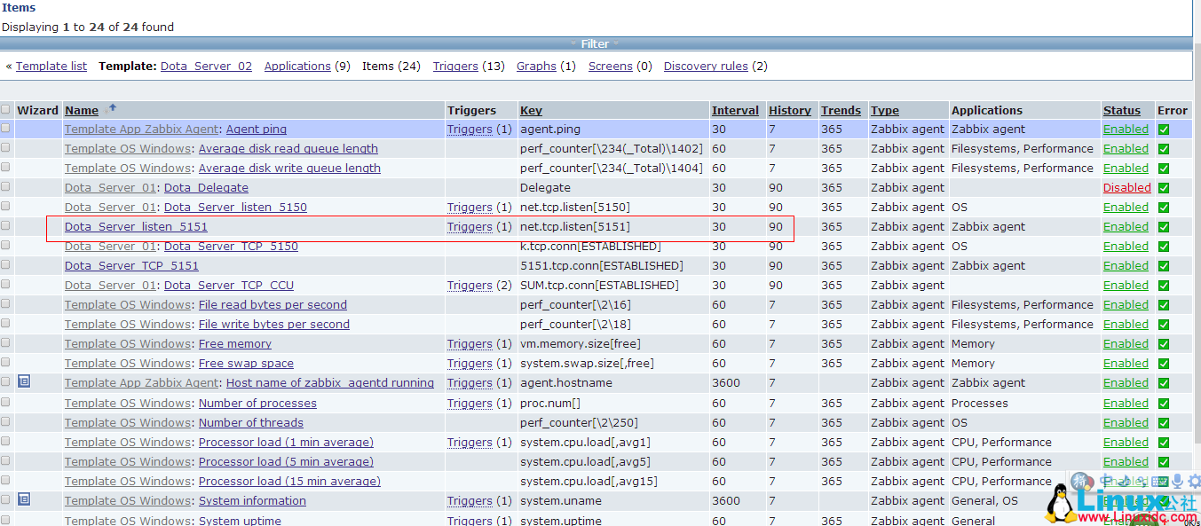1201x526 pixels.
Task: Check the checkbox for the Agent ping row
Action: pos(5,129)
